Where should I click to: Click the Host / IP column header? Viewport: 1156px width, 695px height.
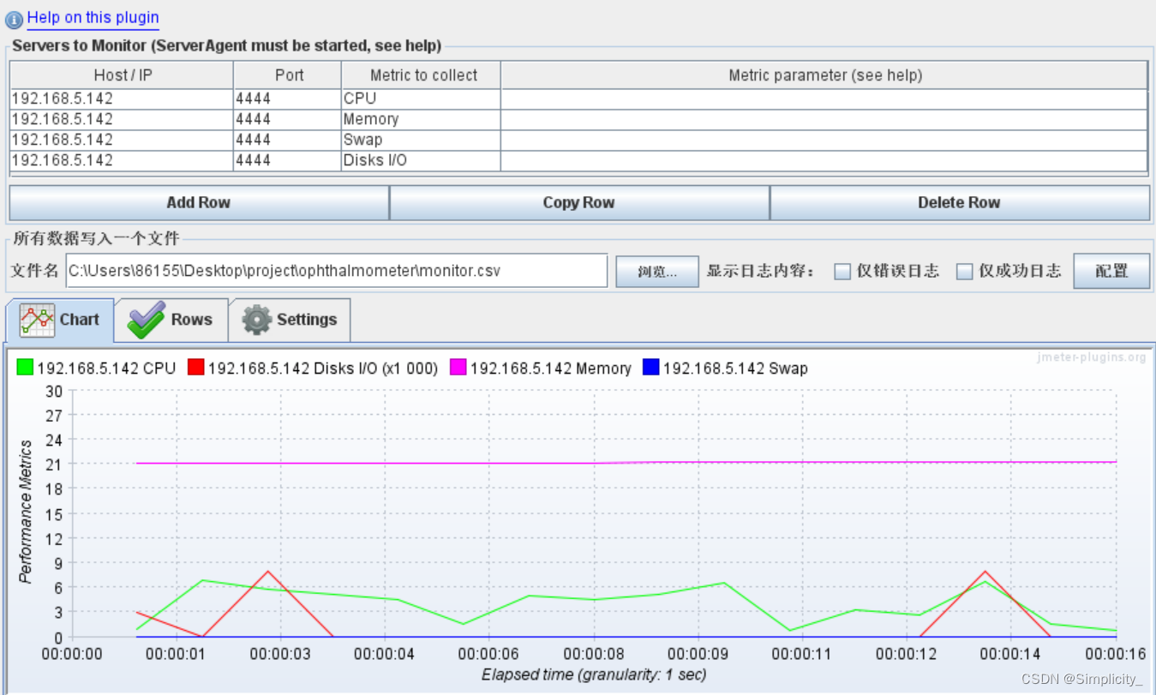122,75
